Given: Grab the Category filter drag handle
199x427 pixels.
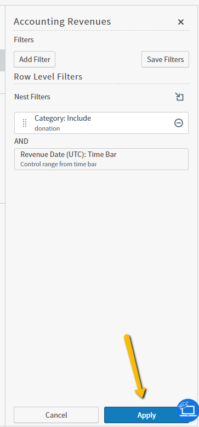Looking at the screenshot, I should pos(25,123).
